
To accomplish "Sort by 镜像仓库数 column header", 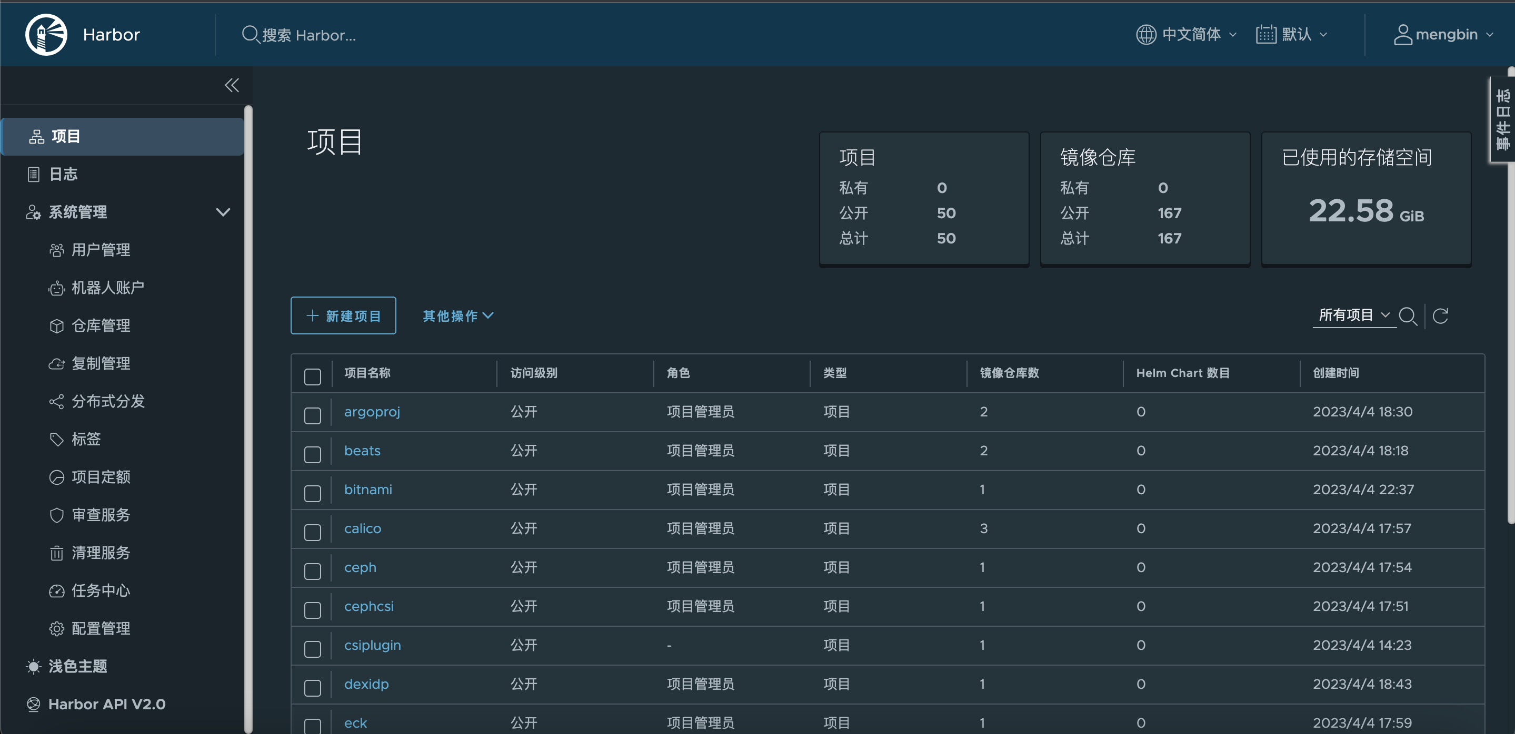I will coord(1009,373).
